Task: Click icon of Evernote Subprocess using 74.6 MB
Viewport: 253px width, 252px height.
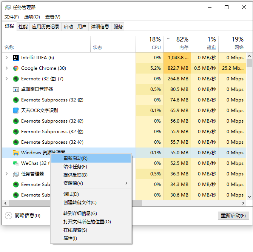Action: [15, 100]
